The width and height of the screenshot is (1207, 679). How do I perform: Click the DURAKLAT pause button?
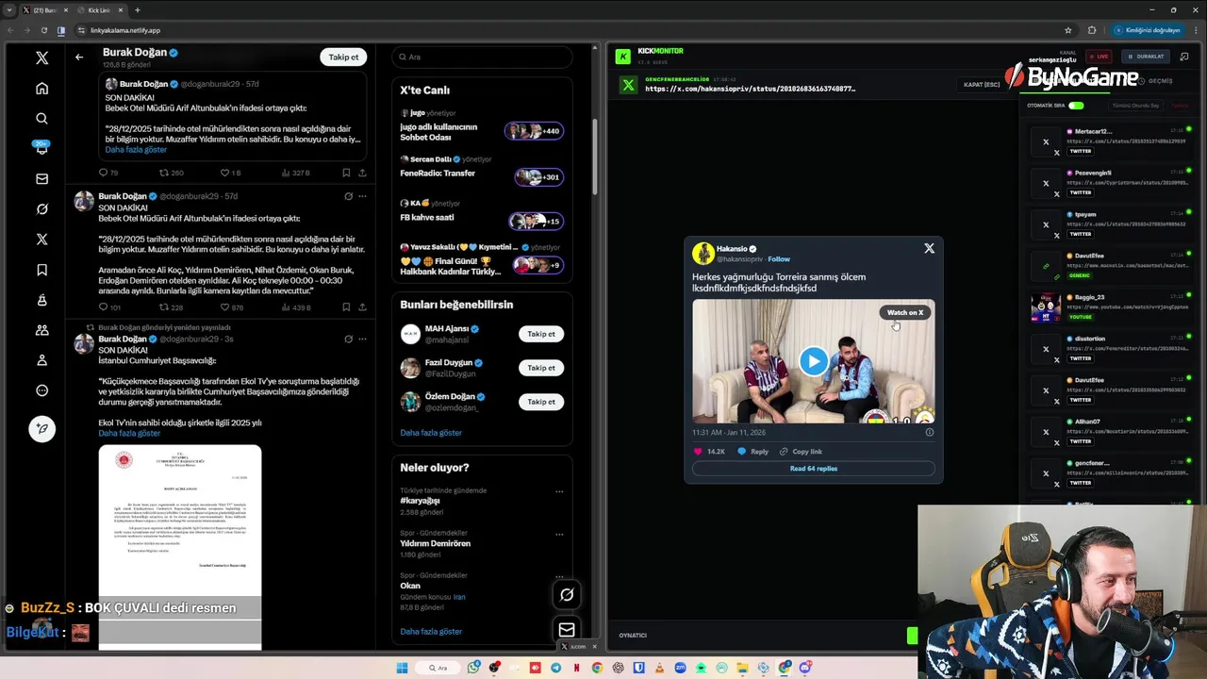pos(1145,57)
